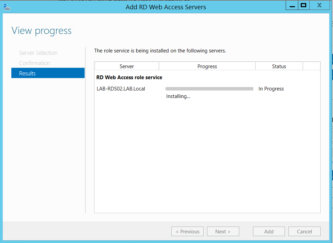Click the Add button

[x=269, y=231]
